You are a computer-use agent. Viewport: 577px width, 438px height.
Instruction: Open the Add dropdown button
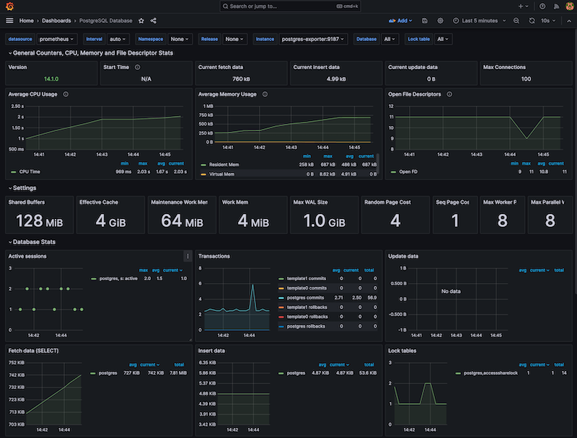pos(400,21)
